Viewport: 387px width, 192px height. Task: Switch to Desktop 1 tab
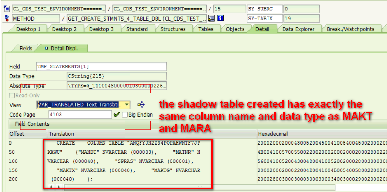29,29
